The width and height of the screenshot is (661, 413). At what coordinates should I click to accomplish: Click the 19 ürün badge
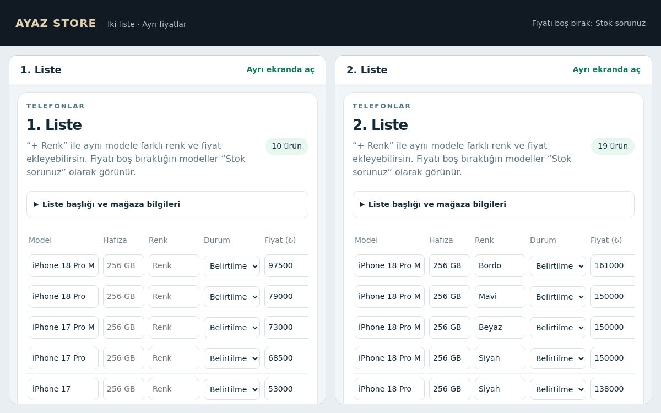[613, 146]
